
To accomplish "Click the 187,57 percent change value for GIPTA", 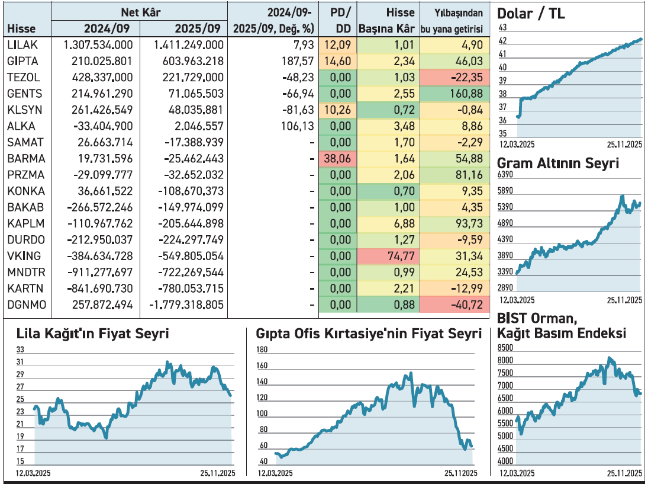I will click(298, 61).
